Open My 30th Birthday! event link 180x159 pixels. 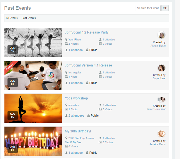pyautogui.click(x=78, y=131)
